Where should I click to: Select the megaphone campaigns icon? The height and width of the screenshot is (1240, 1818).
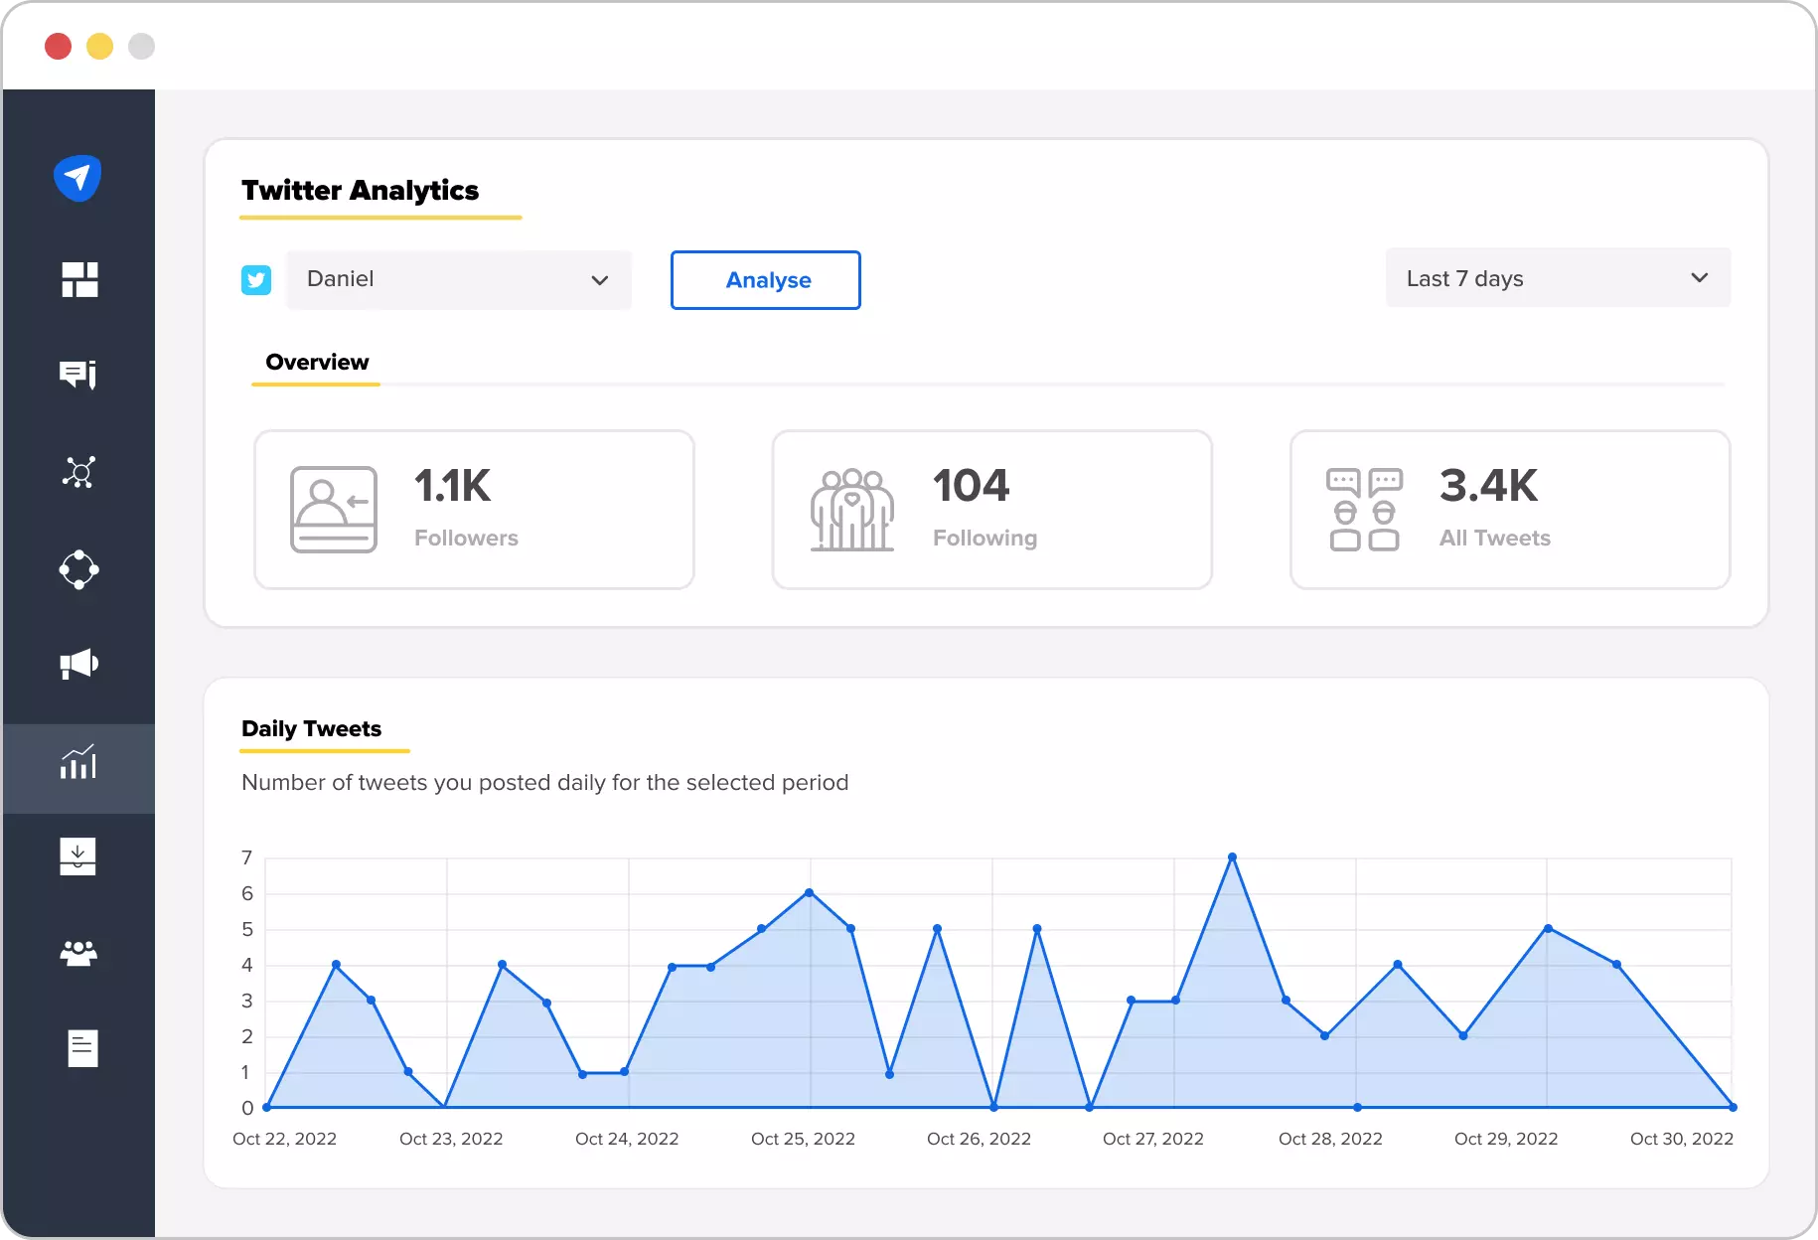click(79, 665)
